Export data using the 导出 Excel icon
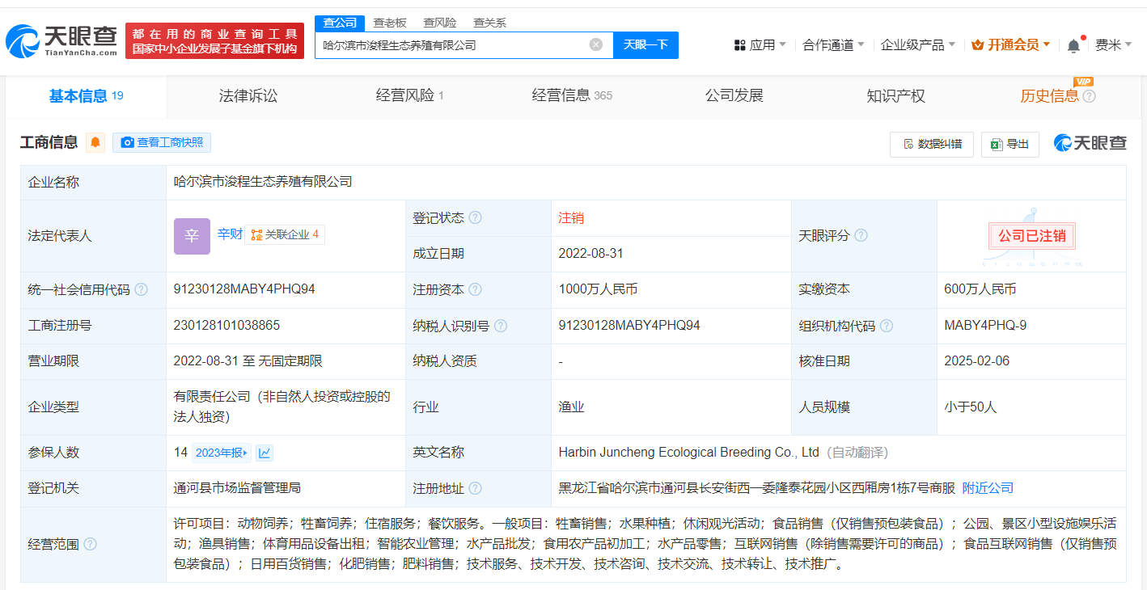This screenshot has height=590, width=1147. (x=1009, y=144)
